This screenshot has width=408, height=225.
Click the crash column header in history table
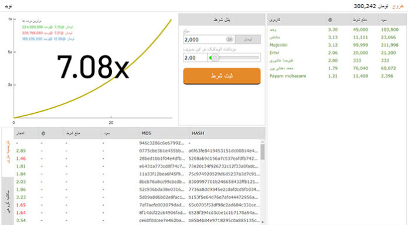20,133
